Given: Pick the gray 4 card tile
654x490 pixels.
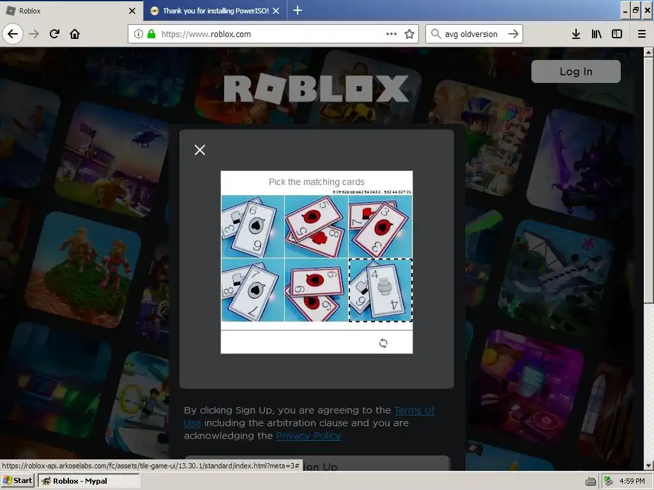Looking at the screenshot, I should [381, 290].
